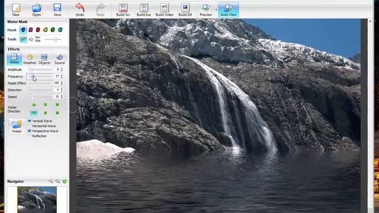The height and width of the screenshot is (213, 379).
Task: Select water mask 2
Action: click(30, 30)
